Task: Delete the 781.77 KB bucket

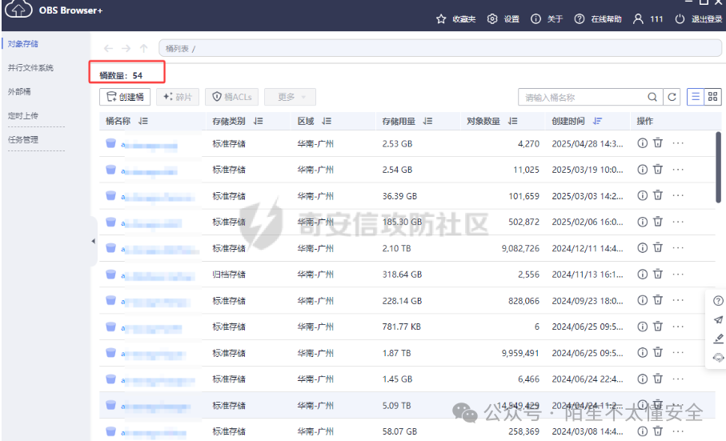Action: point(658,327)
